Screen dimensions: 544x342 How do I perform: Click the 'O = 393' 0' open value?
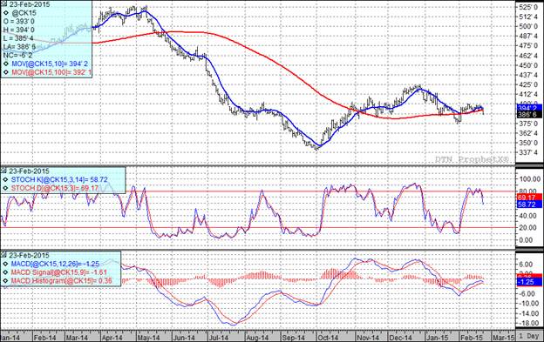coord(18,22)
